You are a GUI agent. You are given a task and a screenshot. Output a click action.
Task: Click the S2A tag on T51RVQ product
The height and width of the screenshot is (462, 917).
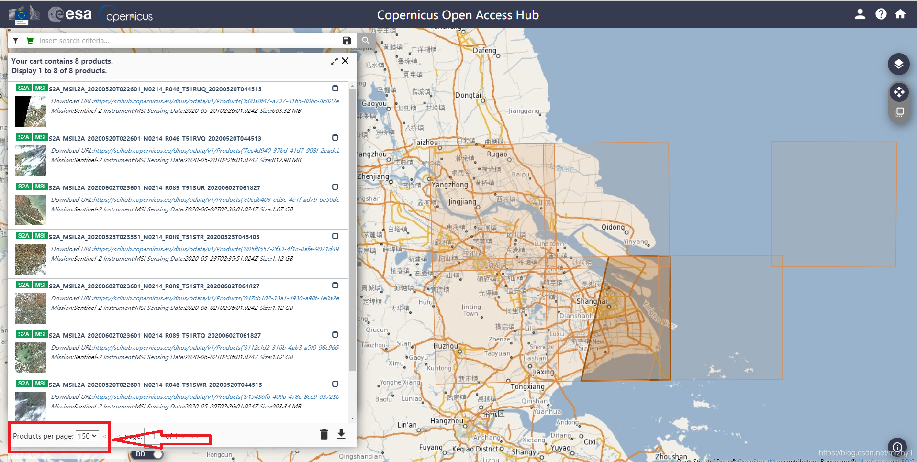pyautogui.click(x=24, y=137)
